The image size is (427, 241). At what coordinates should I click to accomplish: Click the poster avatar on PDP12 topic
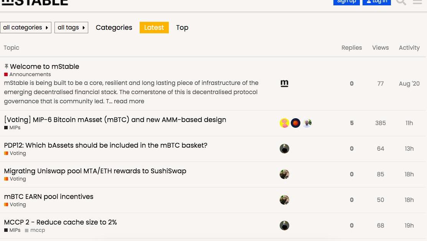coord(284,149)
